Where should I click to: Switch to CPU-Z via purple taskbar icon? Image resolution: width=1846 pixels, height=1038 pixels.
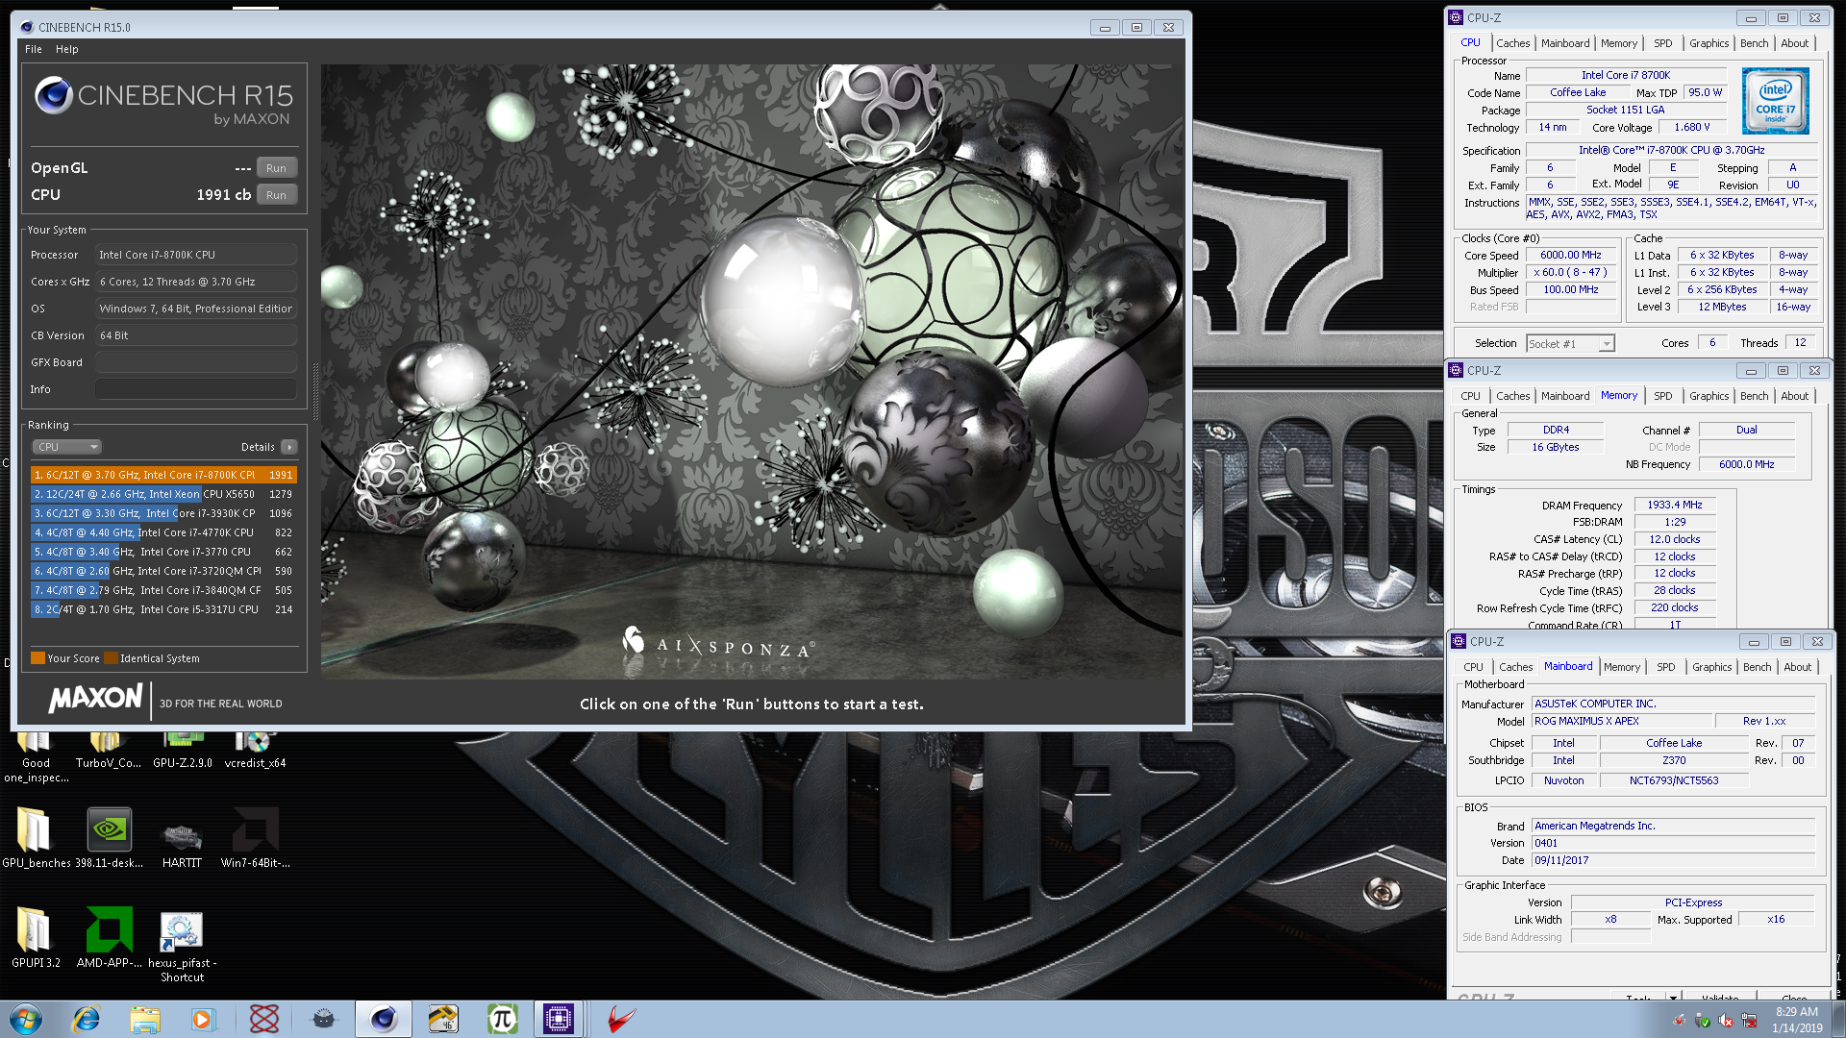point(559,1019)
